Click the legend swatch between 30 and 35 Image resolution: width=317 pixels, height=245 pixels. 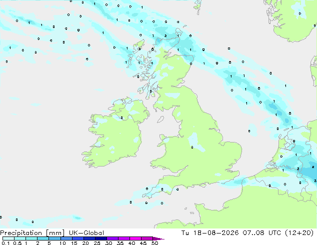coord(112,238)
